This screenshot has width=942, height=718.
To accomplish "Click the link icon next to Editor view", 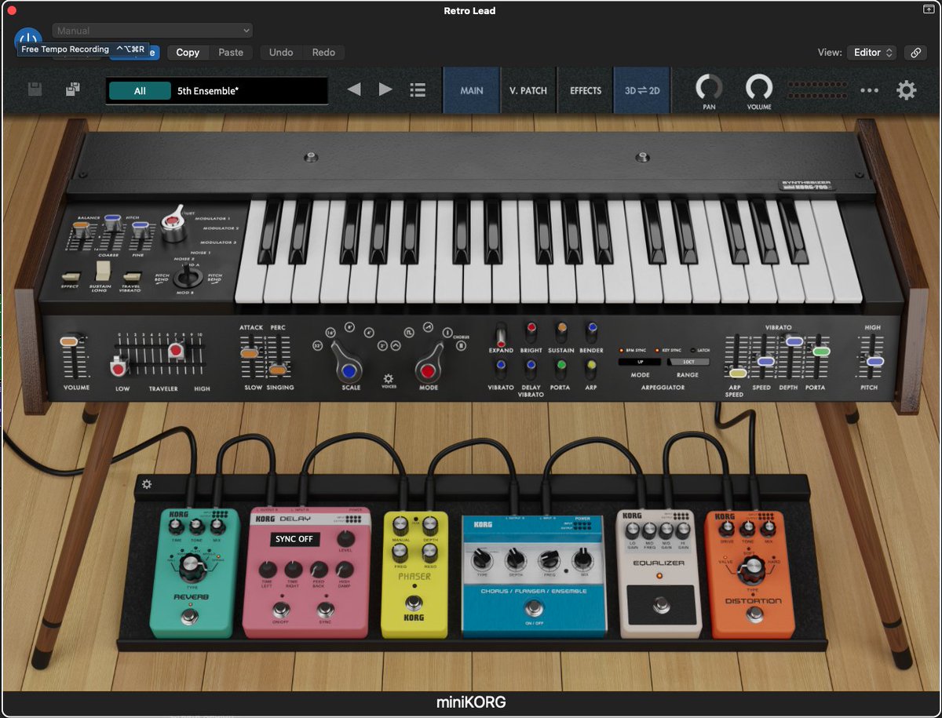I will [x=915, y=53].
